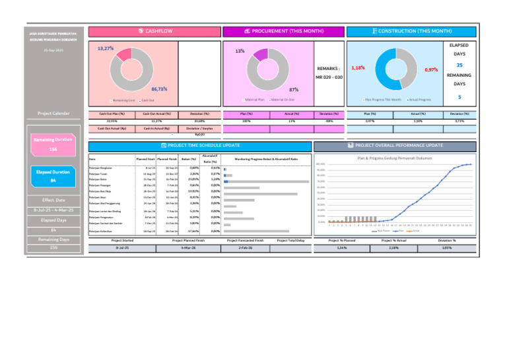This screenshot has width=507, height=359.
Task: Click the "Cash In Actual (Rp)" header cell
Action: click(156, 129)
